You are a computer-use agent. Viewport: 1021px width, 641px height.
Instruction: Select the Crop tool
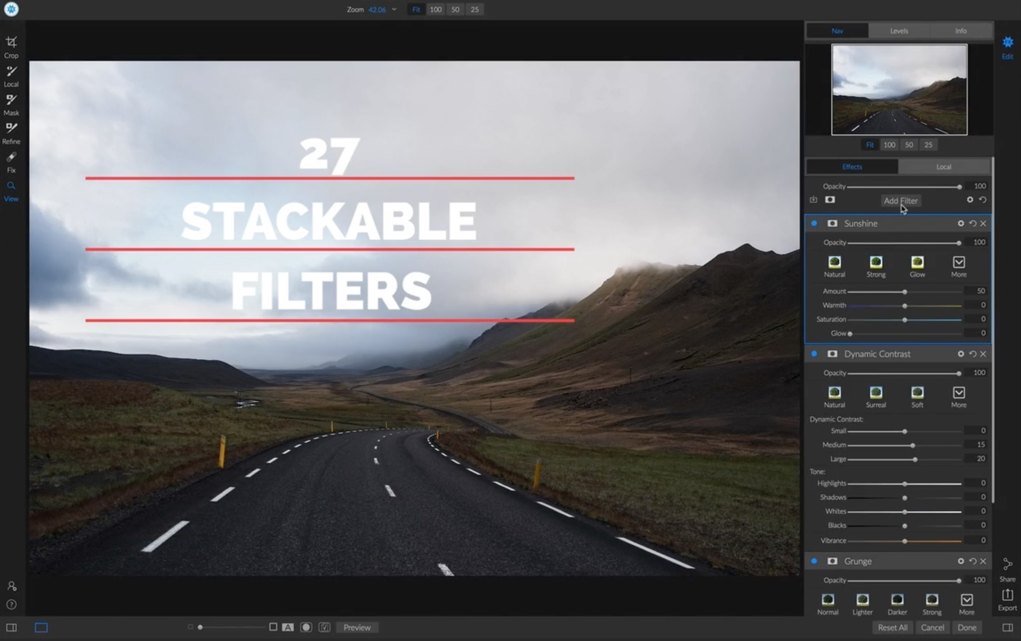tap(11, 46)
